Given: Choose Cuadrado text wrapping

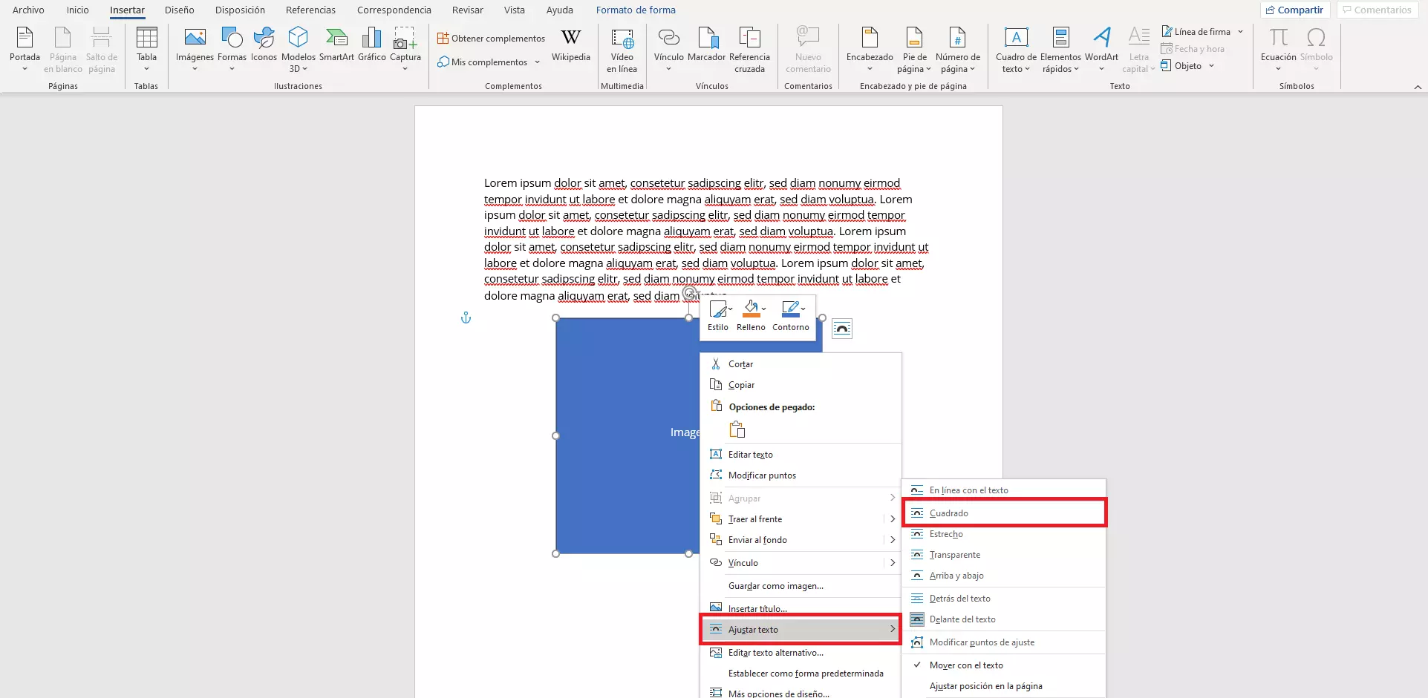Looking at the screenshot, I should (1004, 513).
